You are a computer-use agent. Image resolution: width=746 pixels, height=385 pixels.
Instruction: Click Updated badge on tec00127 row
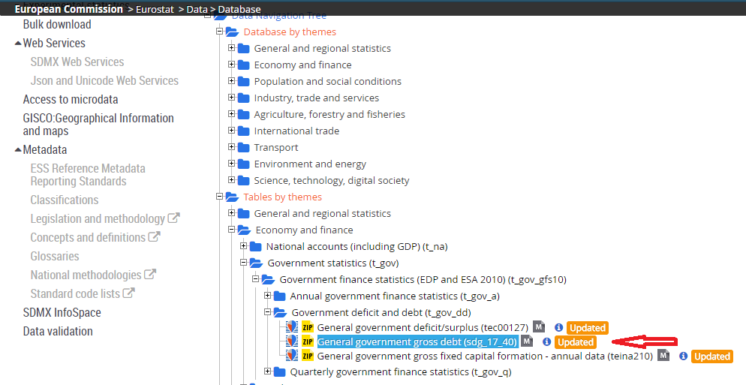588,328
